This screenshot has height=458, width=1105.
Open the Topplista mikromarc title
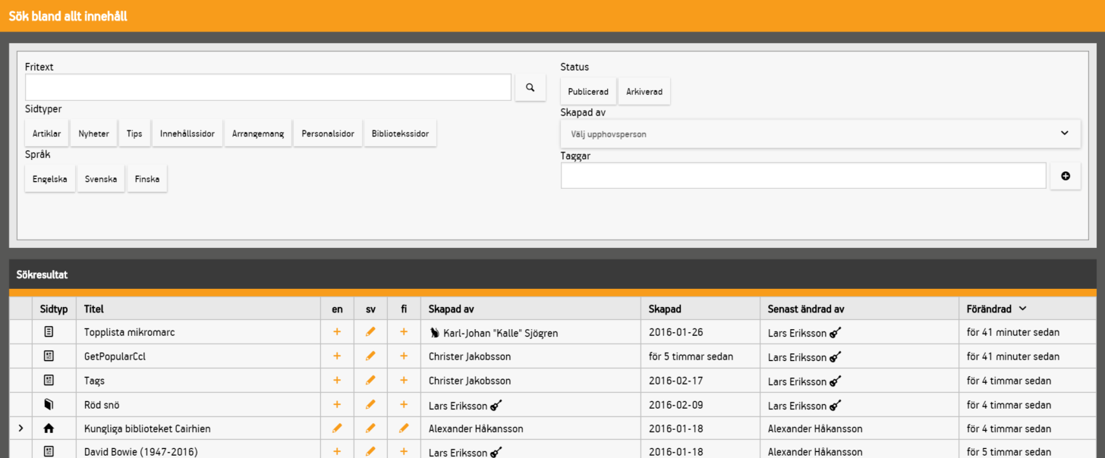point(130,332)
